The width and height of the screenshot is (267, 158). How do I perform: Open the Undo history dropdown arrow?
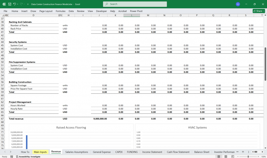tap(18, 4)
